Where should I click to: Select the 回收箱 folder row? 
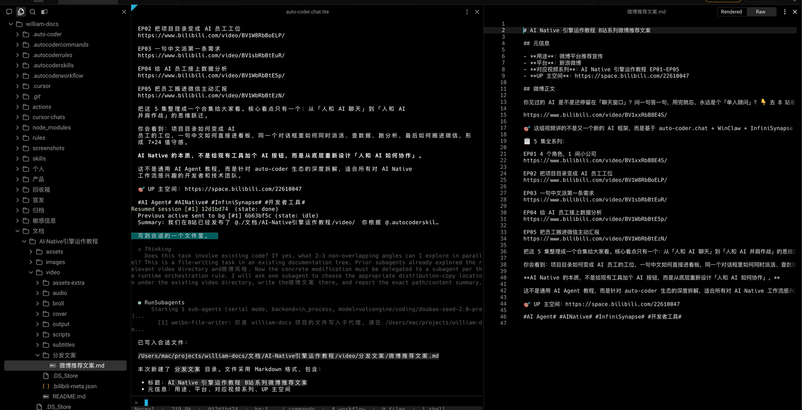[x=65, y=189]
